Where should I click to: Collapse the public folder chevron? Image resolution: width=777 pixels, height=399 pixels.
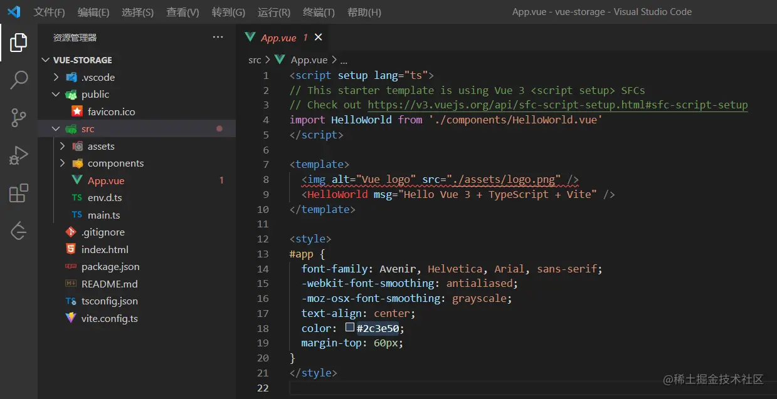coord(56,95)
